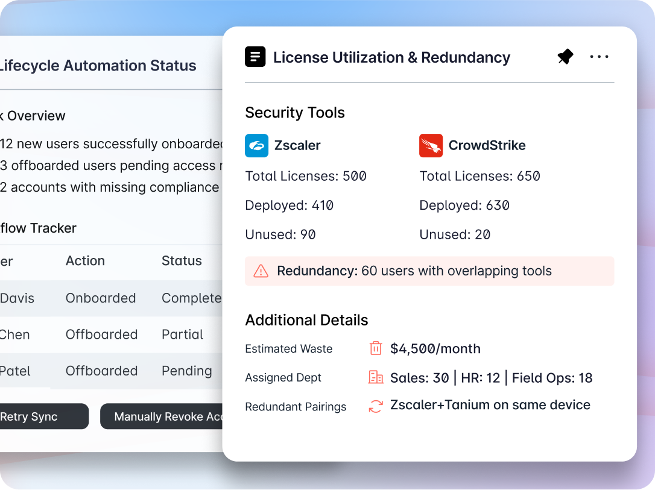655x490 pixels.
Task: Click the Lifecycle Automation Status heading
Action: (98, 66)
